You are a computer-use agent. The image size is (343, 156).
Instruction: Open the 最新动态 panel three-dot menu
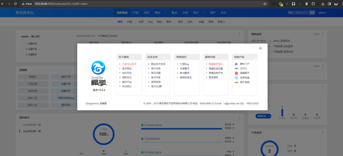pyautogui.click(x=323, y=34)
